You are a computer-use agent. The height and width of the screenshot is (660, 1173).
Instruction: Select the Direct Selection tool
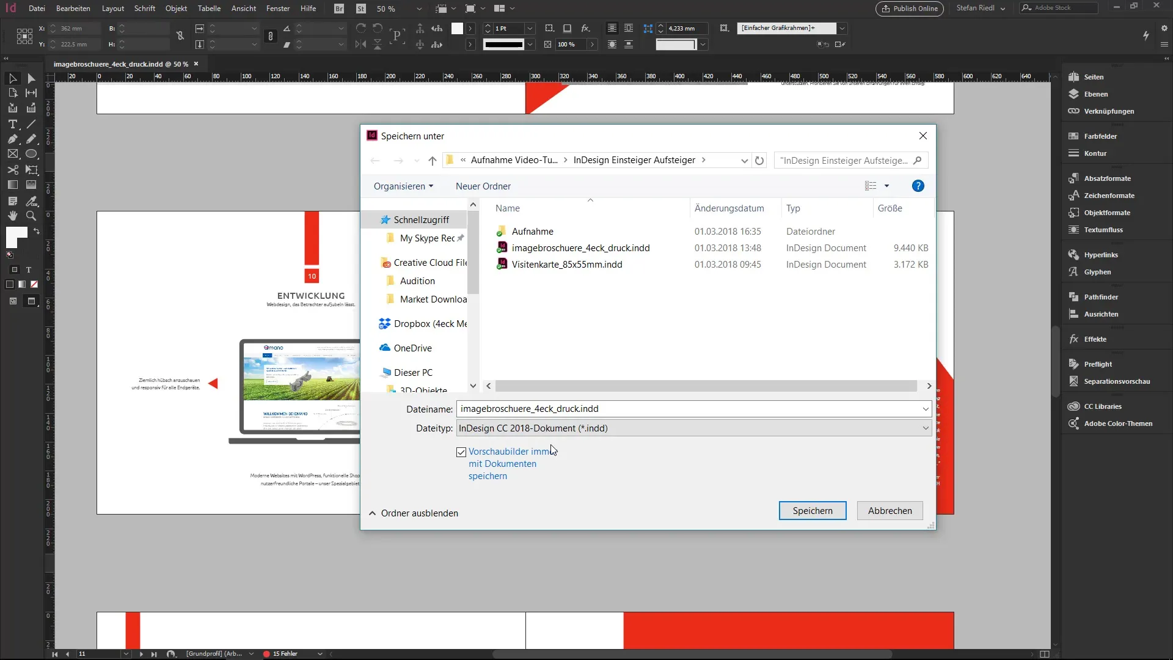pos(31,78)
